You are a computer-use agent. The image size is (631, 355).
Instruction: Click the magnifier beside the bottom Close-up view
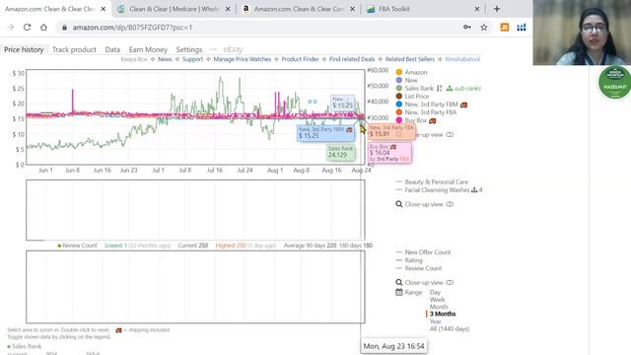pos(398,283)
